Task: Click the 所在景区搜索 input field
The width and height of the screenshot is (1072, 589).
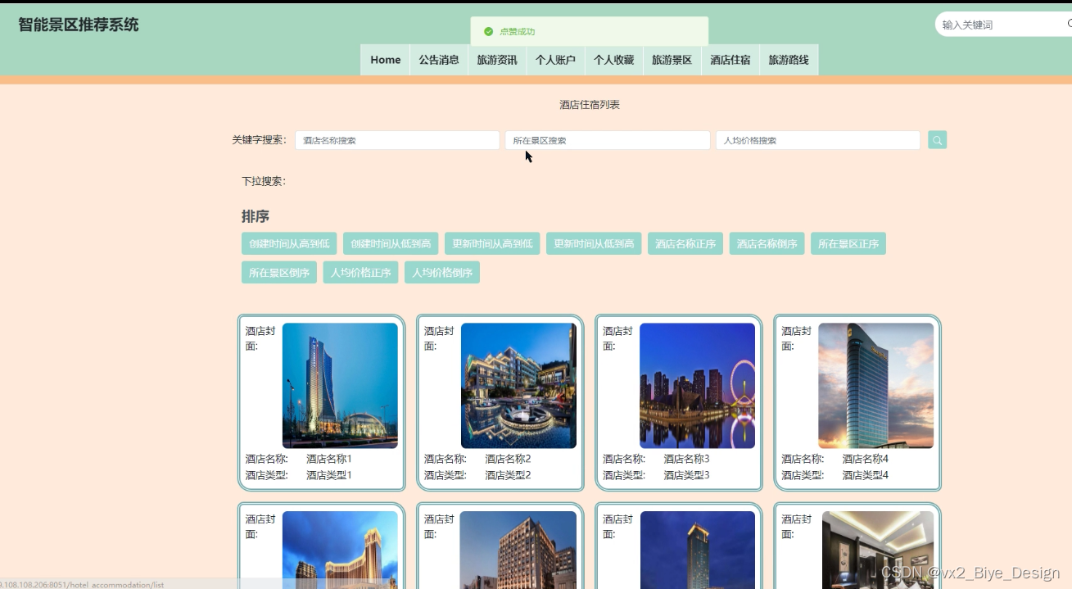Action: coord(608,140)
